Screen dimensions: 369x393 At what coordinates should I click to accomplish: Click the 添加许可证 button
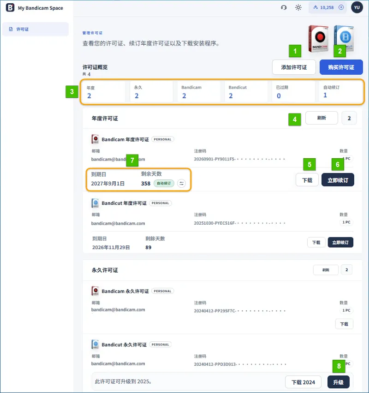(x=294, y=67)
